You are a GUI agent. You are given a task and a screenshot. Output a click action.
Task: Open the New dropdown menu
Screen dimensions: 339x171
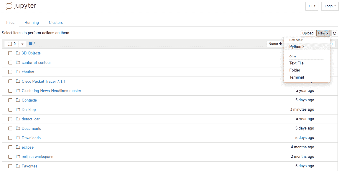(x=323, y=33)
